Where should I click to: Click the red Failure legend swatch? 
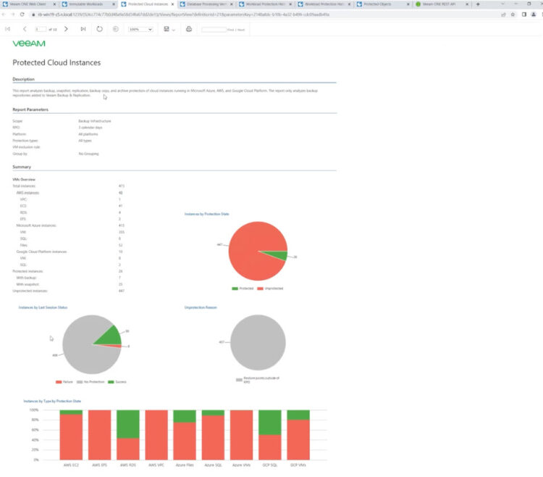(x=59, y=382)
